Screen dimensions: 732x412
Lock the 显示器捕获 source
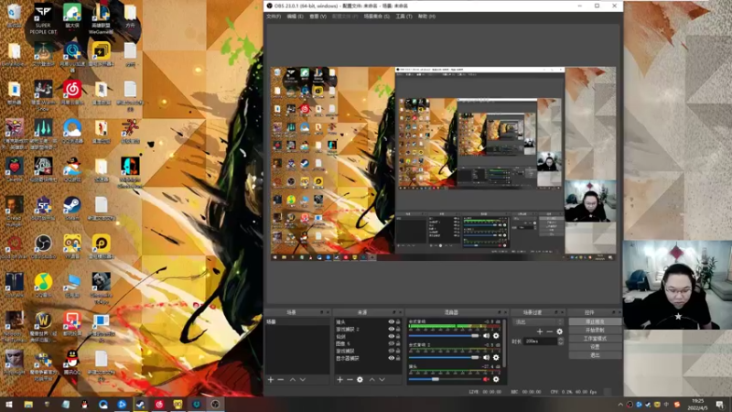coord(398,358)
